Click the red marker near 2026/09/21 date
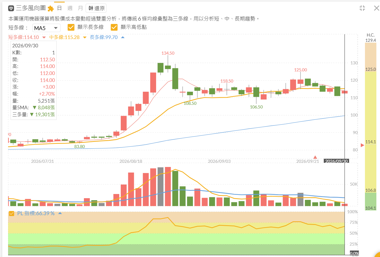Viewport: 380px width, 257px height. [x=315, y=157]
